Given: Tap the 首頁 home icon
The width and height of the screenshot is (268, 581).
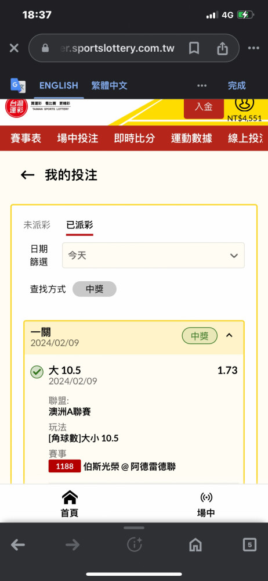Looking at the screenshot, I should pos(70,497).
